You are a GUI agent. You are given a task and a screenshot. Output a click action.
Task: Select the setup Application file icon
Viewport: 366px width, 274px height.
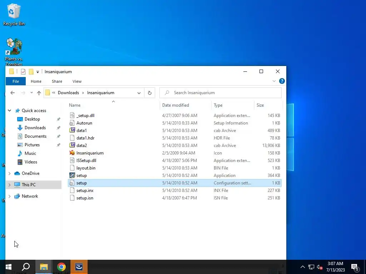tap(72, 175)
